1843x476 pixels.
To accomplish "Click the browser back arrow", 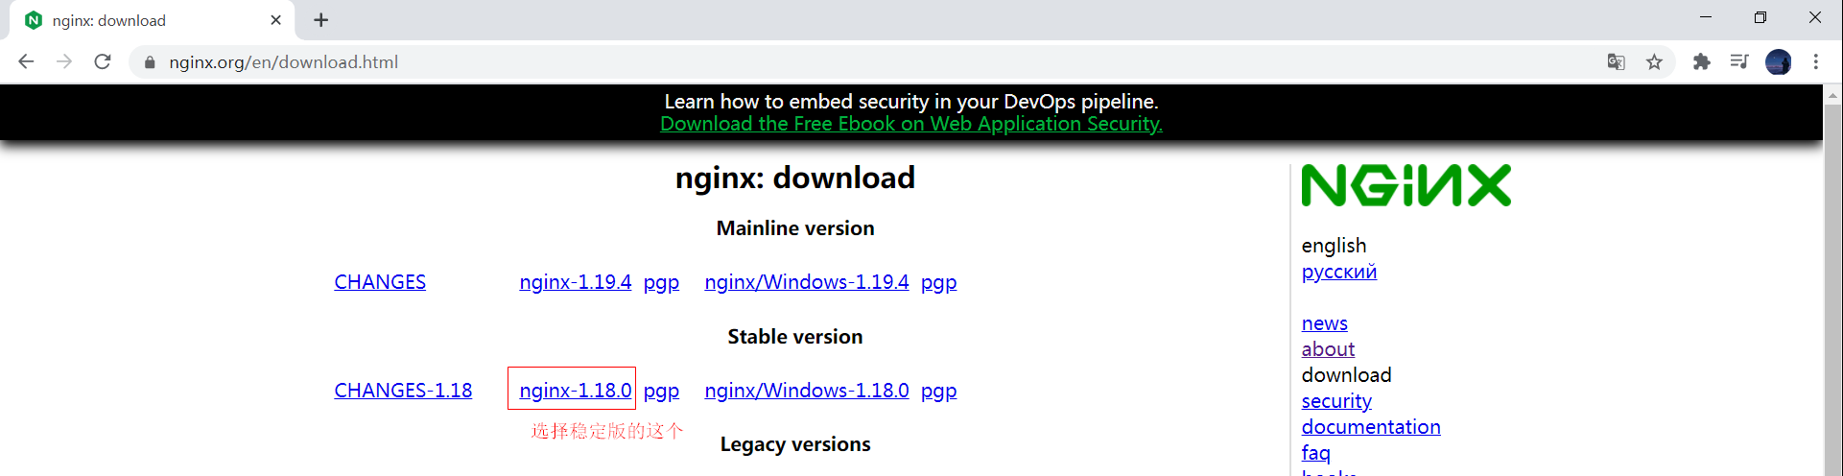I will coord(26,61).
